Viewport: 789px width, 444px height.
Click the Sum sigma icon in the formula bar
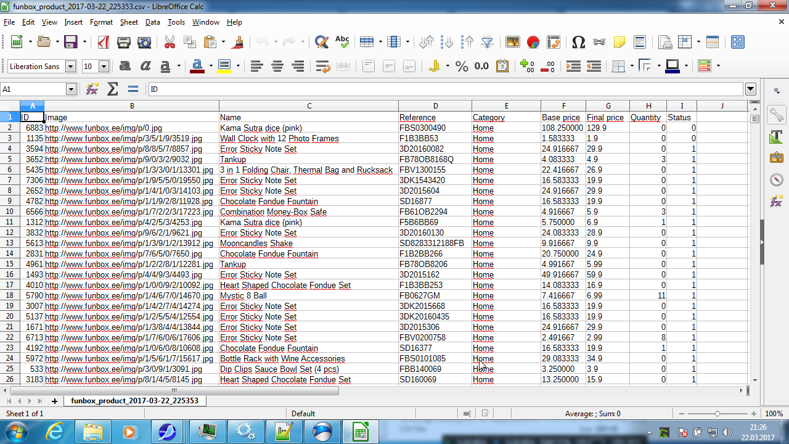112,89
